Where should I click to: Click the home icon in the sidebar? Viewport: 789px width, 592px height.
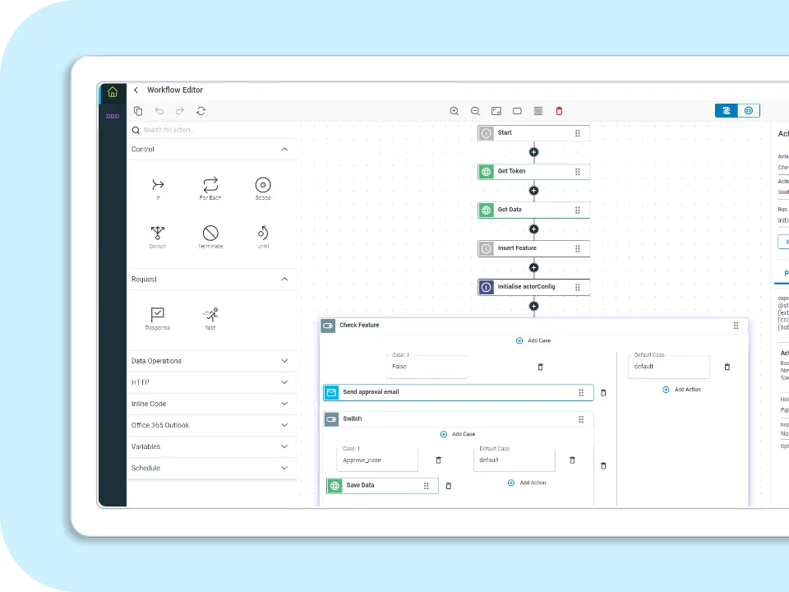click(x=113, y=91)
